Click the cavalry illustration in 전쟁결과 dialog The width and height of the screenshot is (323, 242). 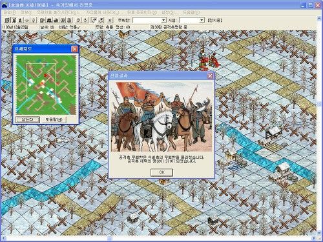click(161, 116)
